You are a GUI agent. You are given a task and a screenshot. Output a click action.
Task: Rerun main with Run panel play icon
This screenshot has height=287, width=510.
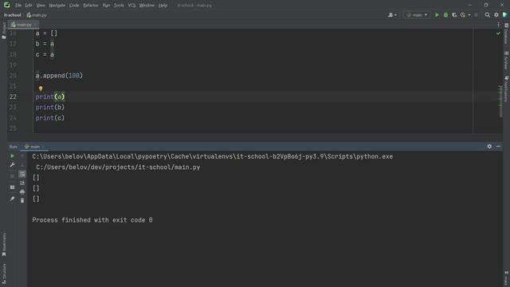pos(13,156)
